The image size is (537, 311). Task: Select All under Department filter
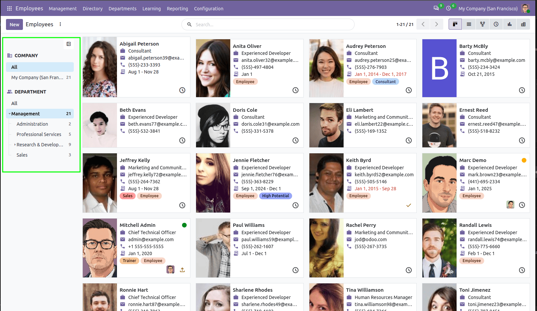click(x=40, y=103)
